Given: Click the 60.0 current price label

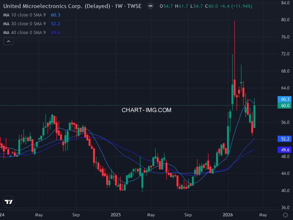Looking at the screenshot, I should pyautogui.click(x=285, y=106).
